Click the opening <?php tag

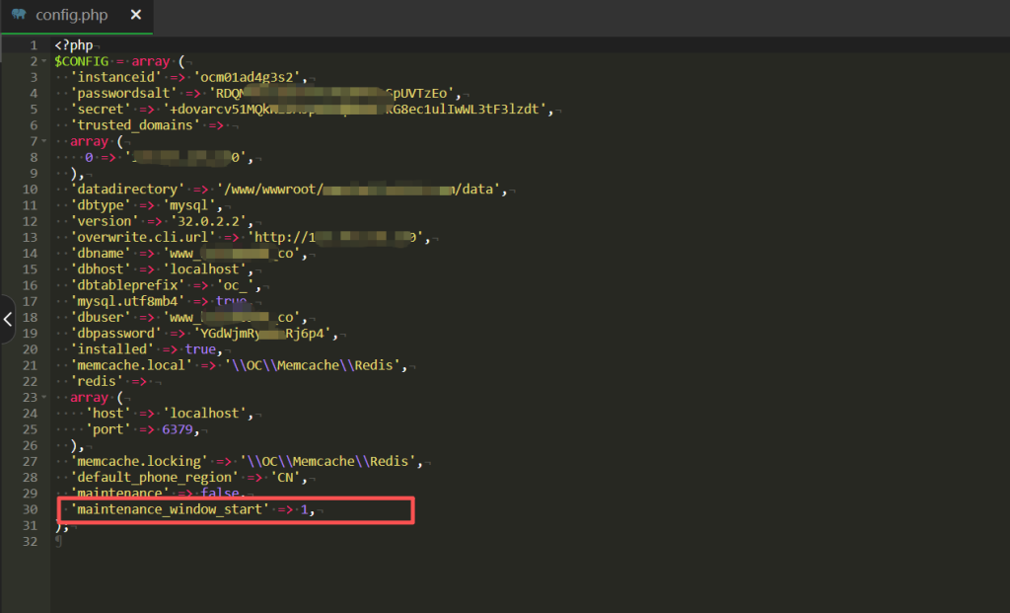(74, 46)
